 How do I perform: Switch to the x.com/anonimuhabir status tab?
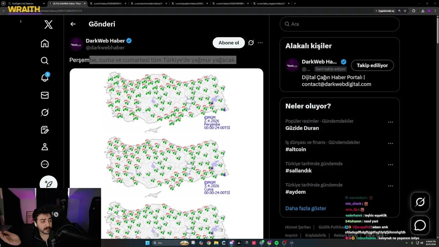[149, 3]
